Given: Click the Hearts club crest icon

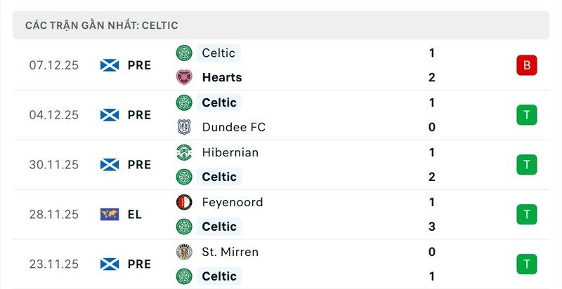Looking at the screenshot, I should [x=184, y=77].
